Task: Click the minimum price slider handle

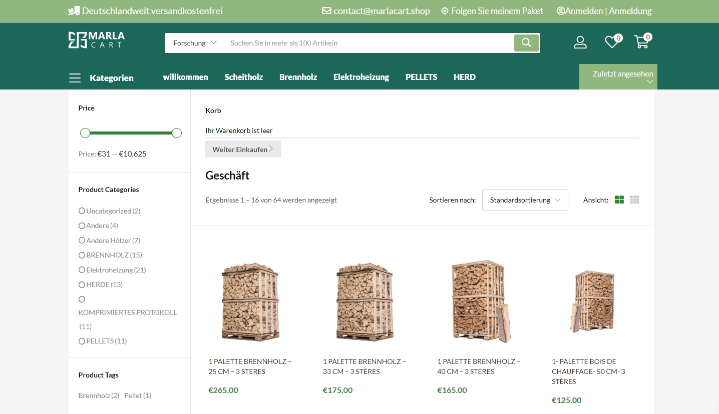Action: [85, 133]
